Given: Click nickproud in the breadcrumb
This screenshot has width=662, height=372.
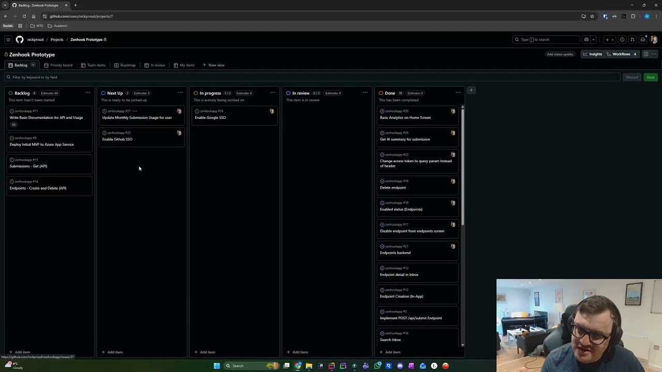Looking at the screenshot, I should [x=35, y=40].
